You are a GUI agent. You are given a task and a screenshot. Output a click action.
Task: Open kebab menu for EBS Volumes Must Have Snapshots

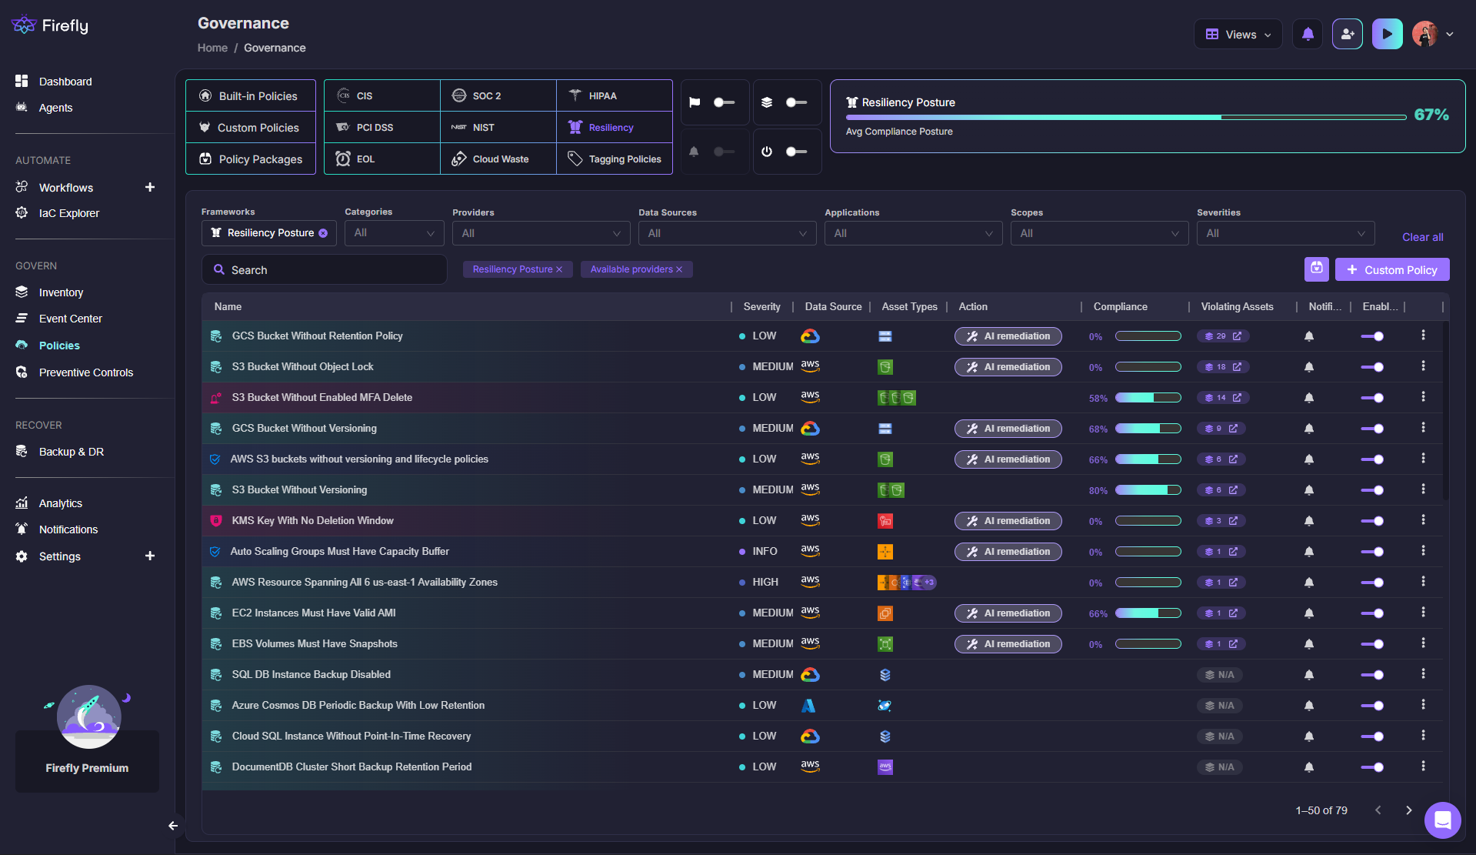1423,643
